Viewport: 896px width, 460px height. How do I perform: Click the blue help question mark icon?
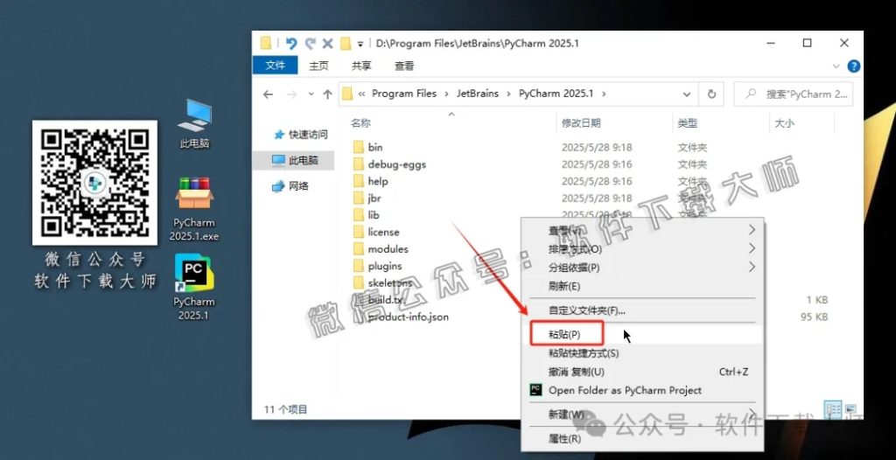pos(853,66)
